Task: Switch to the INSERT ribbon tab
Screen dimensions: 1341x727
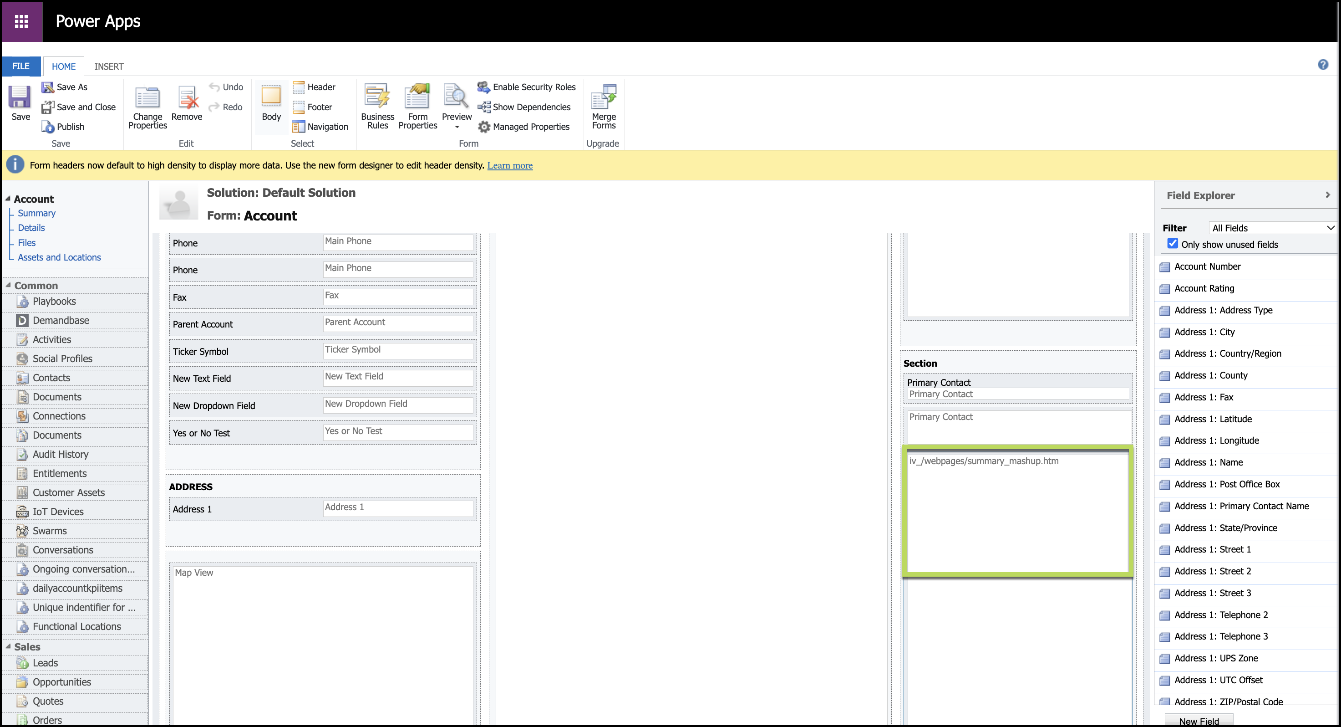Action: [x=109, y=66]
